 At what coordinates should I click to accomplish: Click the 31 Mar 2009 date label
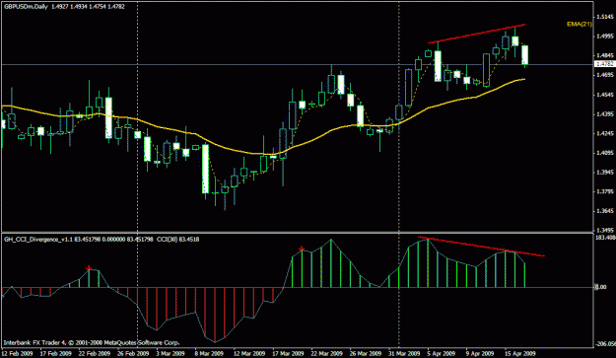(x=404, y=353)
